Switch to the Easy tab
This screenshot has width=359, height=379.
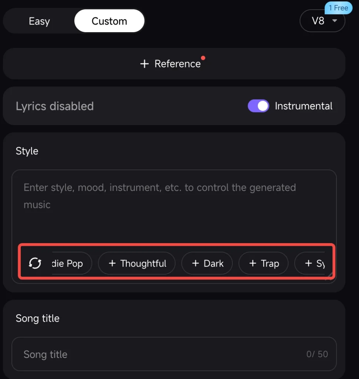39,21
